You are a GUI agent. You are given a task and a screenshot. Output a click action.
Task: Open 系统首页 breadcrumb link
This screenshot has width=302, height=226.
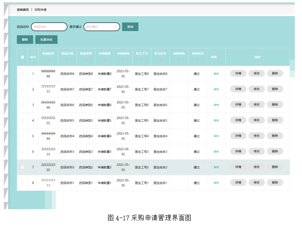click(x=23, y=10)
